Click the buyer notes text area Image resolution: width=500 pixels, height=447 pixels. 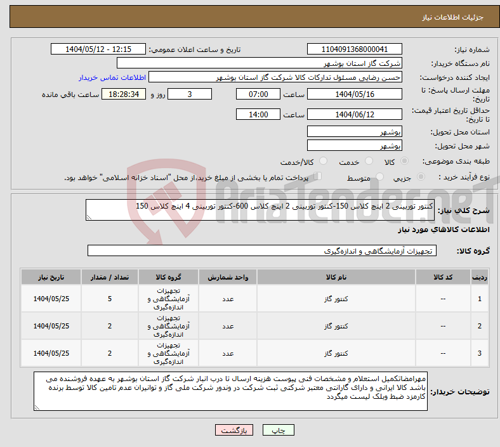click(230, 391)
